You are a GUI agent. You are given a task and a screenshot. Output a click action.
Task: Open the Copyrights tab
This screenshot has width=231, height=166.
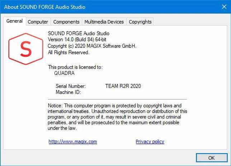coord(140,22)
